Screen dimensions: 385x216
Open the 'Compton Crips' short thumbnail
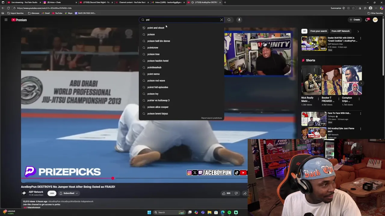point(352,80)
